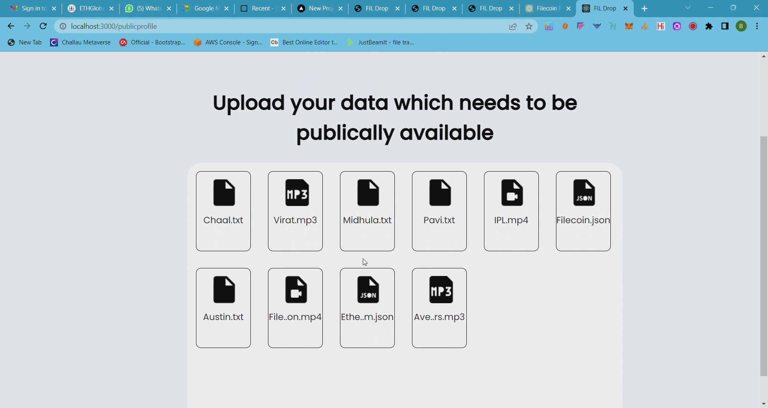This screenshot has height=408, width=768.
Task: Click the Pavi.txt file name label
Action: [439, 220]
